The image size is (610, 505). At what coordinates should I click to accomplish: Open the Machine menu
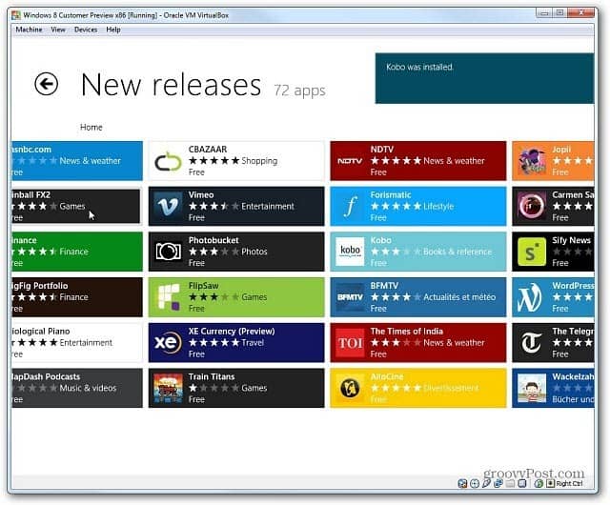coord(29,30)
